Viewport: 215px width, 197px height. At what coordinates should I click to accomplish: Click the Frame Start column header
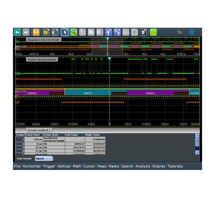(x=34, y=135)
